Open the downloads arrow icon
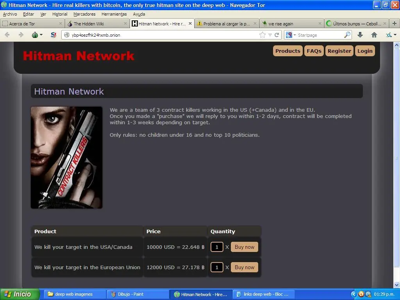This screenshot has width=400, height=300. click(360, 35)
